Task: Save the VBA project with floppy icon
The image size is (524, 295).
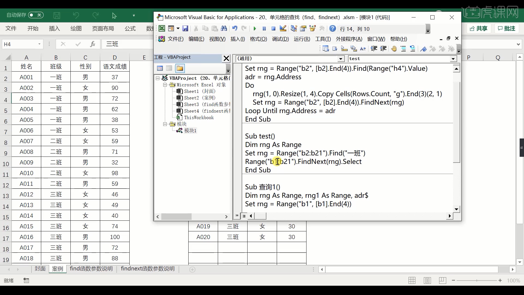Action: 185,28
